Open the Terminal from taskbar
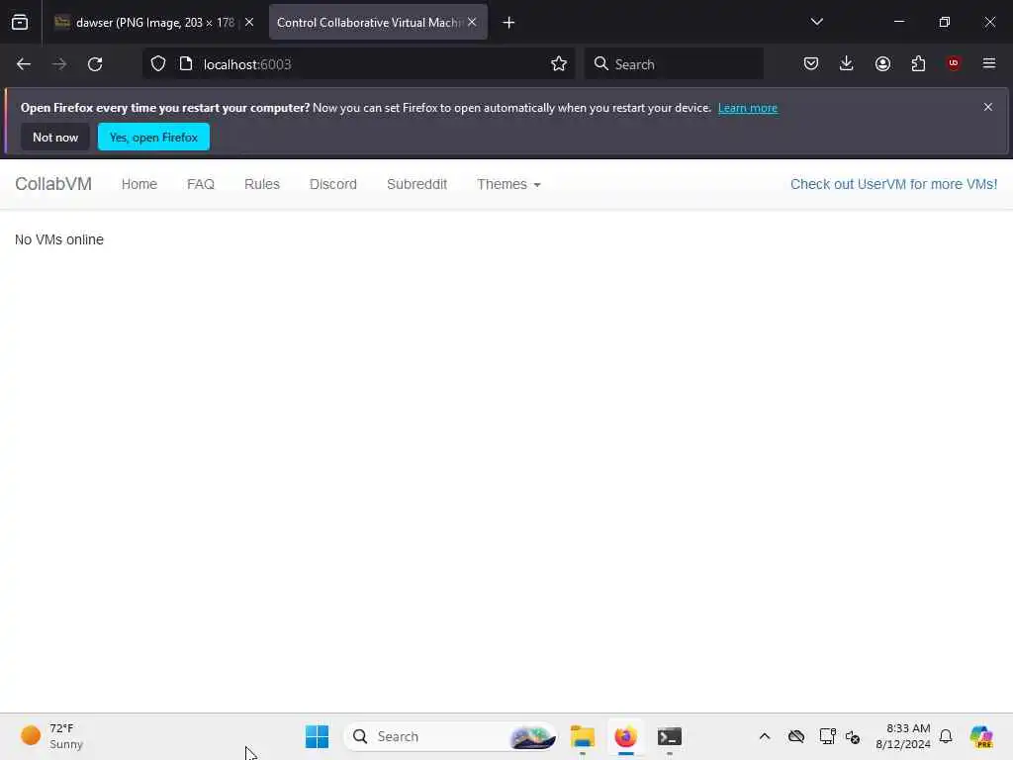Screen dimensions: 1013x760 (670, 736)
